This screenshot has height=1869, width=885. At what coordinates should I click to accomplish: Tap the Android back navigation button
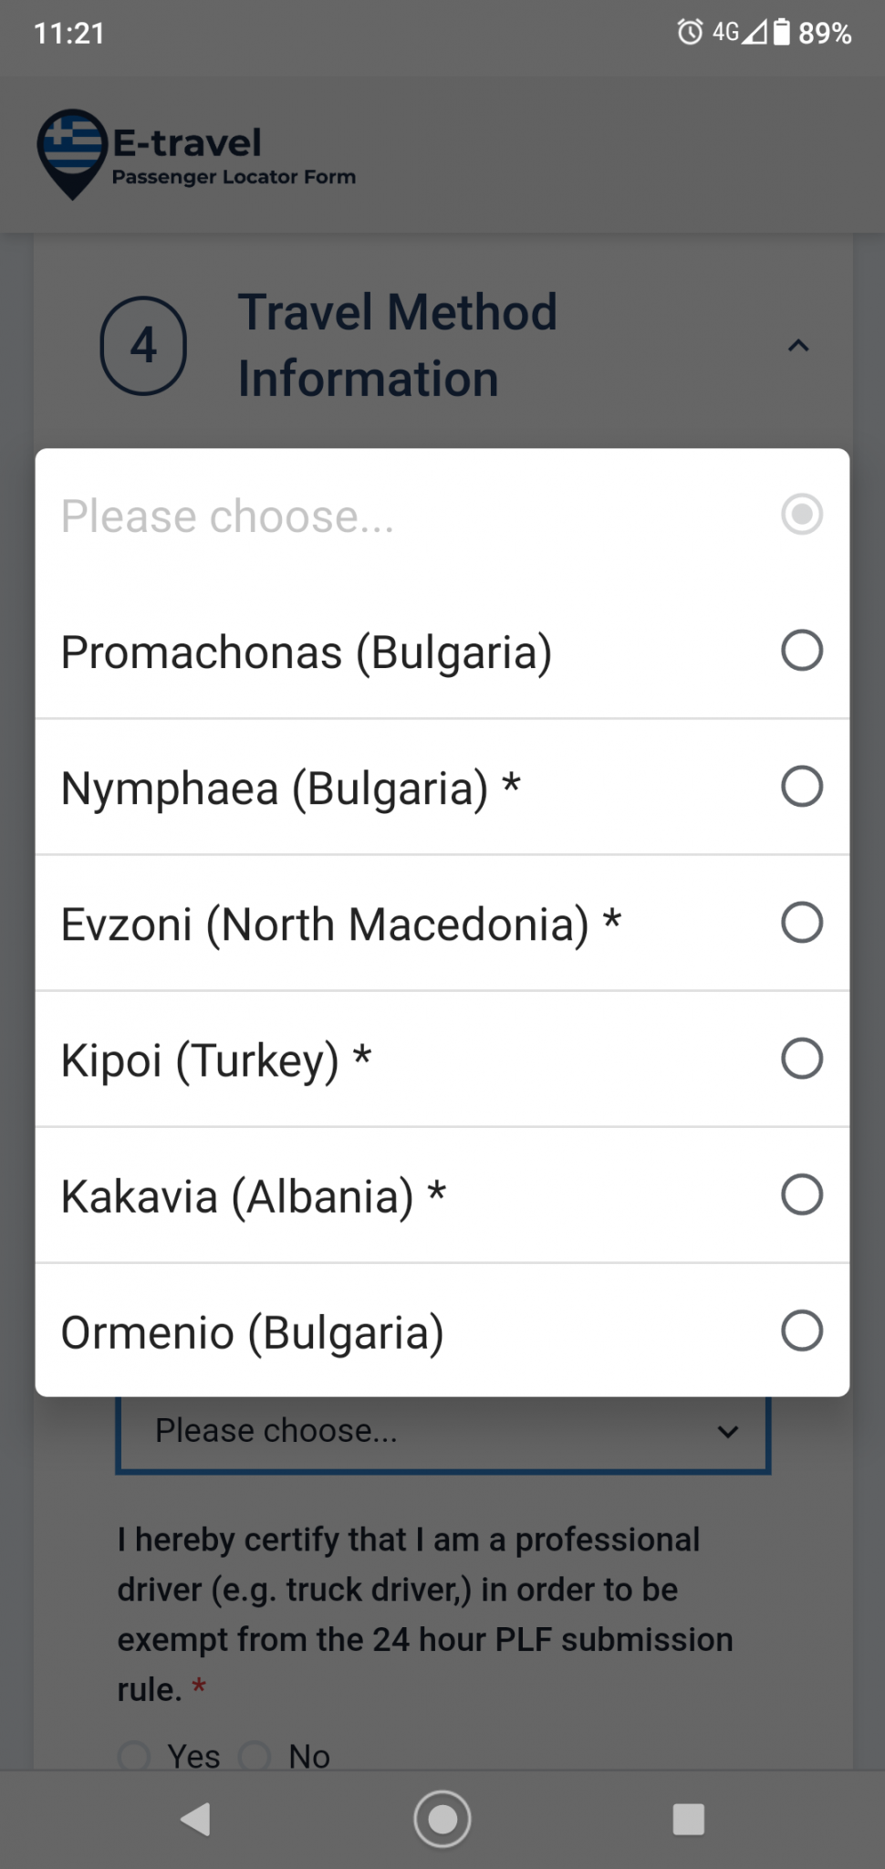point(195,1819)
